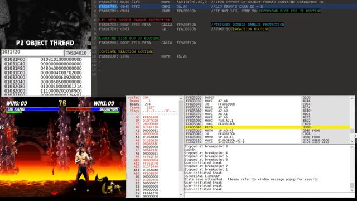Click the SP register value 010FFED0
Viewport: 357px width, 201px height.
pos(150,121)
